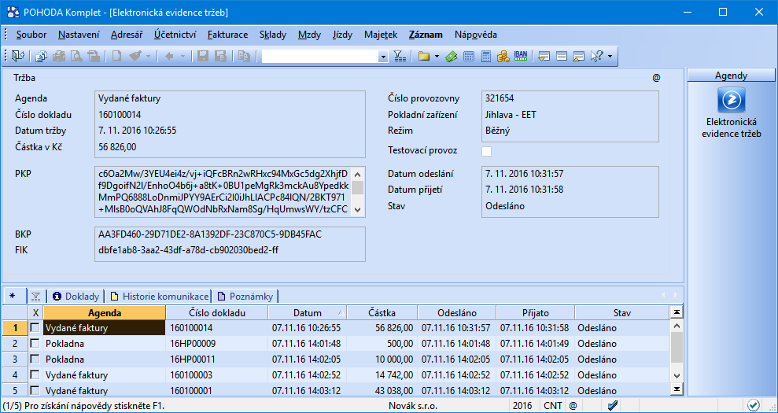The height and width of the screenshot is (413, 778).
Task: Click the Agenda column header
Action: 104,313
